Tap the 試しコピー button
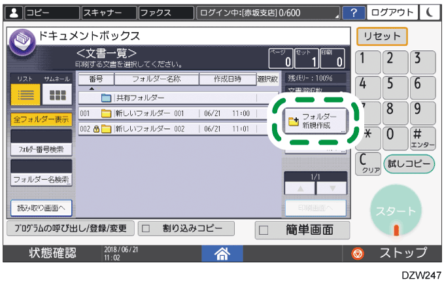The image size is (444, 282). 409,164
